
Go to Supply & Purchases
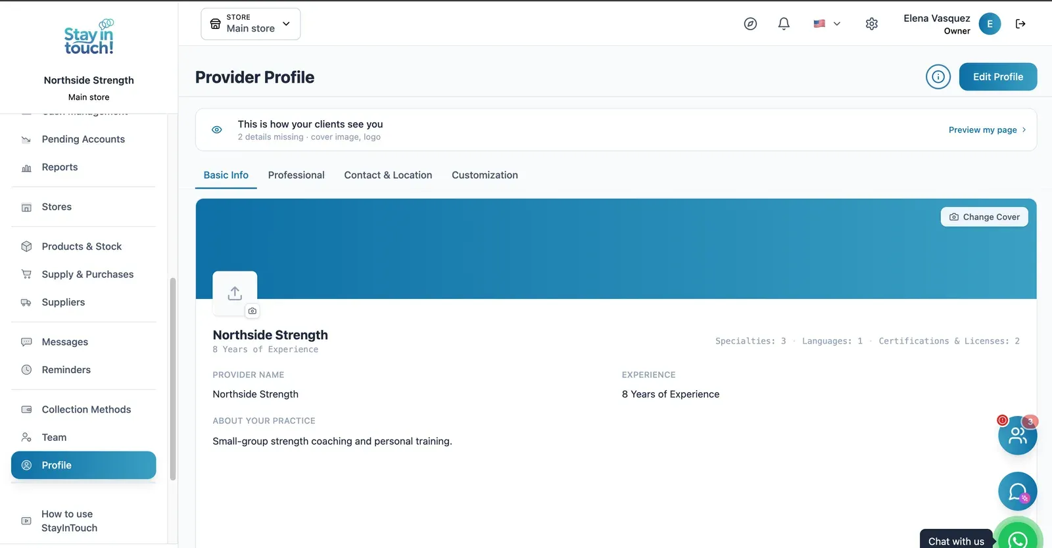click(x=84, y=275)
